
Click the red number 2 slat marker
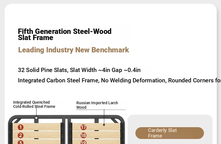click(x=21, y=135)
